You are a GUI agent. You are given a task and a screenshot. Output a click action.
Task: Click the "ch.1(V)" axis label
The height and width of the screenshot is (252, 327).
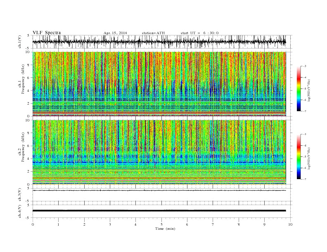[x=20, y=42]
